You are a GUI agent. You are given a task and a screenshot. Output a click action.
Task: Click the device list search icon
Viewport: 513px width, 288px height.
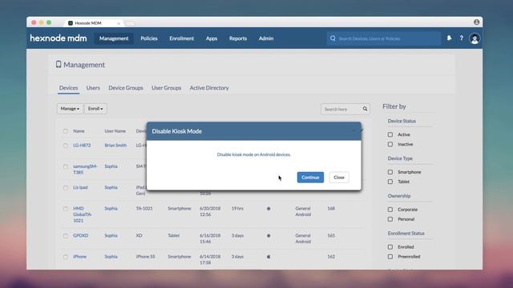point(365,109)
